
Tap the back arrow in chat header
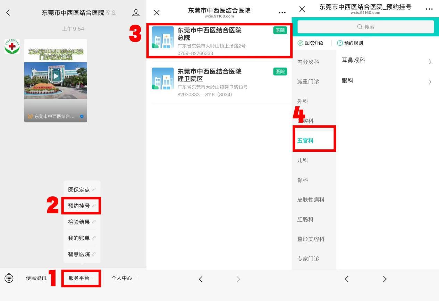tap(8, 13)
